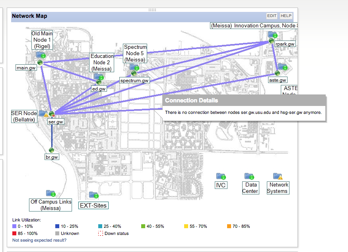The width and height of the screenshot is (348, 252).
Task: Click the aste.gw label
Action: (278, 80)
